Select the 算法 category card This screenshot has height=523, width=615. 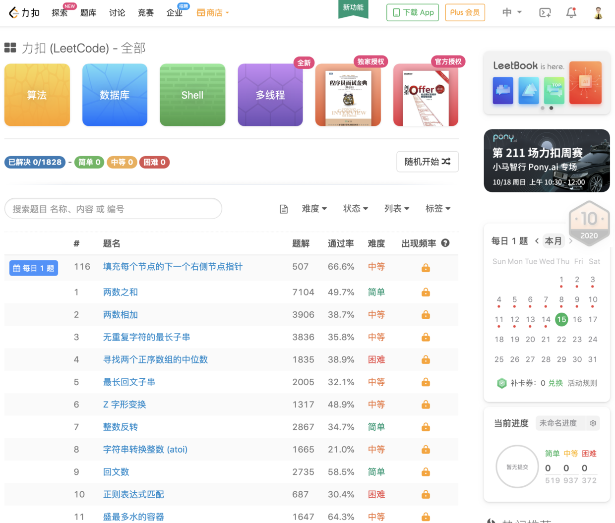[37, 95]
